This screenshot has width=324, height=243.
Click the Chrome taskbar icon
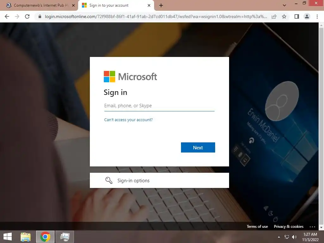click(45, 237)
